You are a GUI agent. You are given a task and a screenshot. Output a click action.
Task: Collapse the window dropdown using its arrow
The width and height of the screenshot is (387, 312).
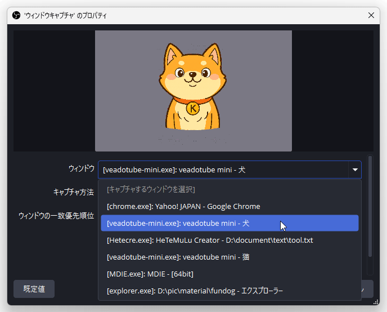355,170
